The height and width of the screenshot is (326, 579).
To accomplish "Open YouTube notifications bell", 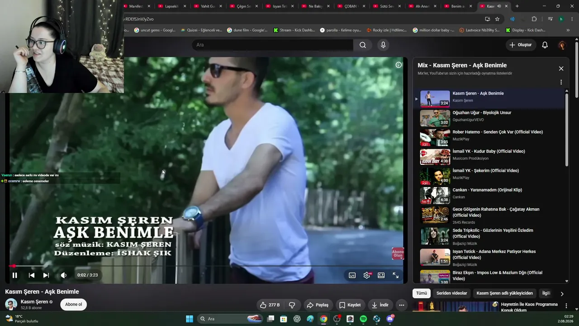I will click(x=545, y=45).
